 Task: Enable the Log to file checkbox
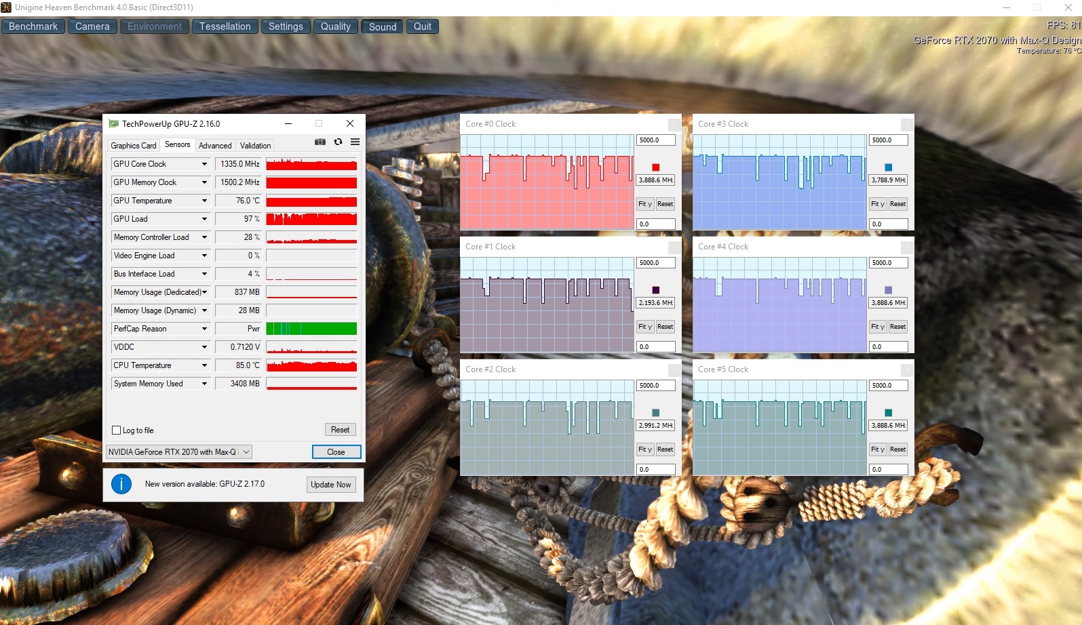116,430
